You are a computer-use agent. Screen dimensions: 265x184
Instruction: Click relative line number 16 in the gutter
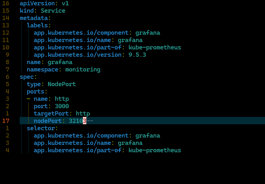coord(6,3)
